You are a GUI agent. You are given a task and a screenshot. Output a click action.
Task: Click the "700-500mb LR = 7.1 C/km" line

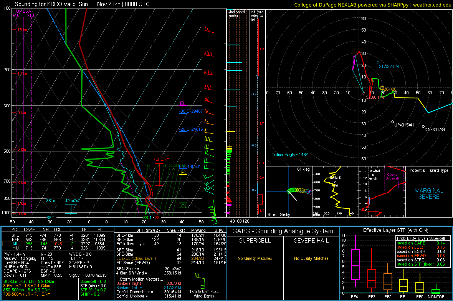(27, 294)
